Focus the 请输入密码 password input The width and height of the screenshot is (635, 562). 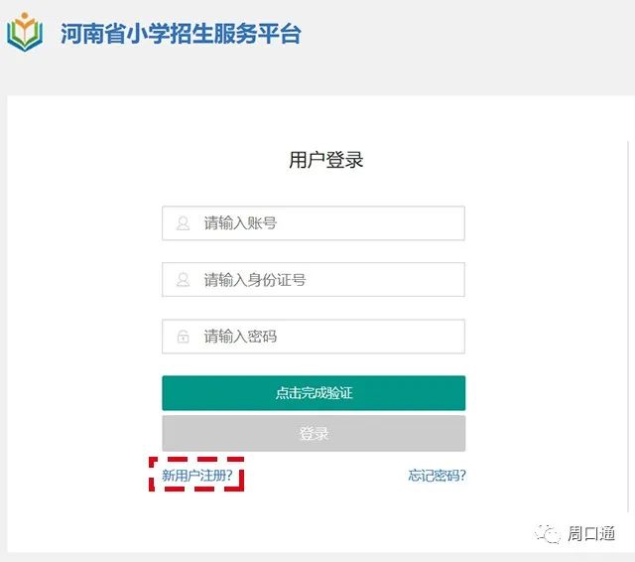pyautogui.click(x=327, y=337)
